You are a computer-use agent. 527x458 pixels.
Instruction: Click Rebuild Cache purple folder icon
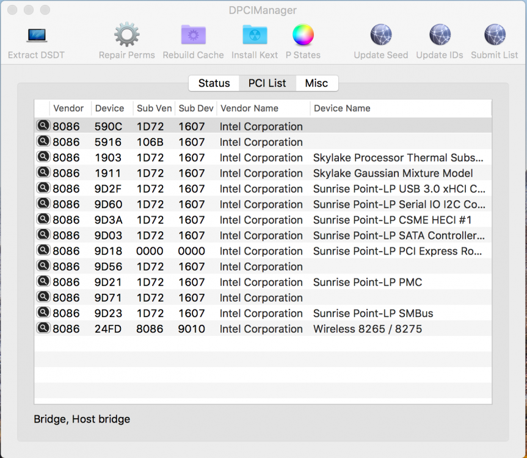pyautogui.click(x=193, y=35)
